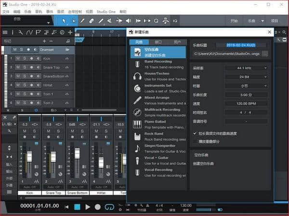Image resolution: width=289 pixels, height=216 pixels.
Task: Select the arrow tool in the toolbar
Action: point(64,21)
